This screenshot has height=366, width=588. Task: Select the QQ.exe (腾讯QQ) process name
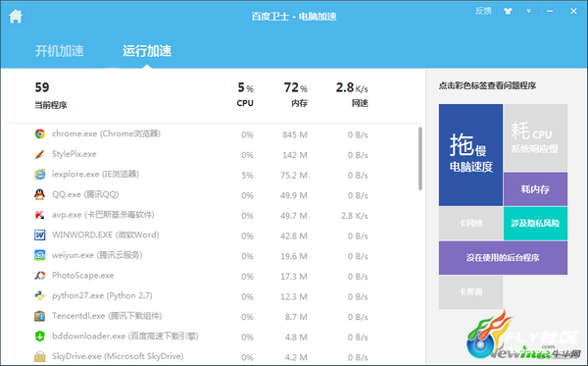[x=85, y=194]
